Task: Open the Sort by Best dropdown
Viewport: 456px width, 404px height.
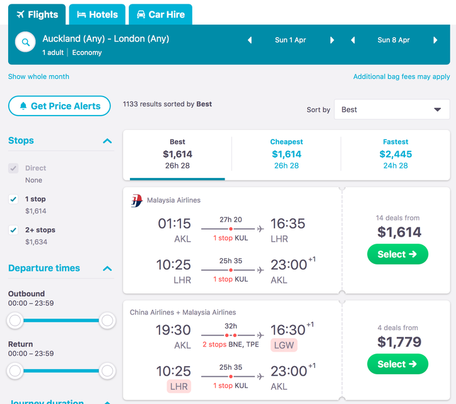Action: click(x=392, y=110)
